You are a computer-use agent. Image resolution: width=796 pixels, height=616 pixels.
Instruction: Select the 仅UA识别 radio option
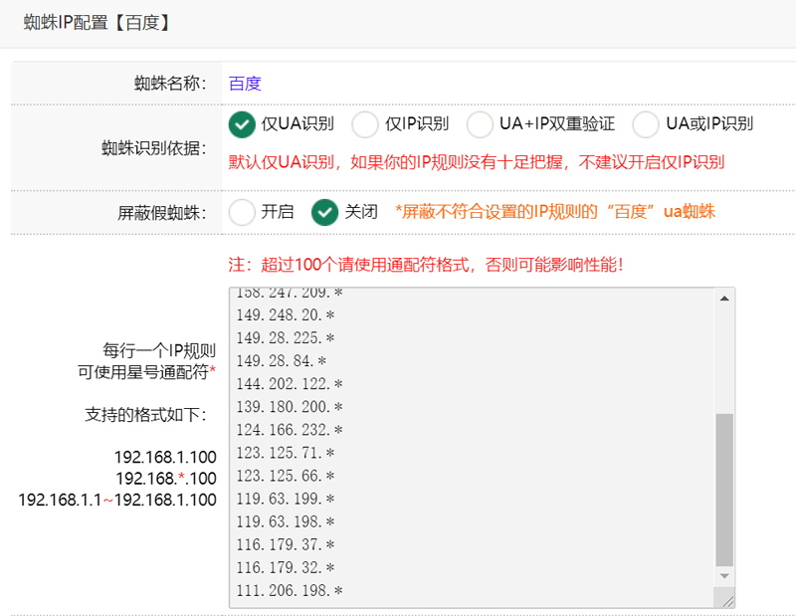pyautogui.click(x=242, y=124)
